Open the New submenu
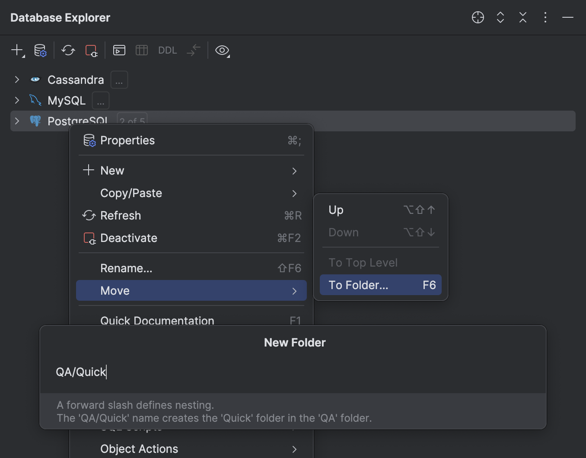Image resolution: width=586 pixels, height=458 pixels. tap(191, 171)
